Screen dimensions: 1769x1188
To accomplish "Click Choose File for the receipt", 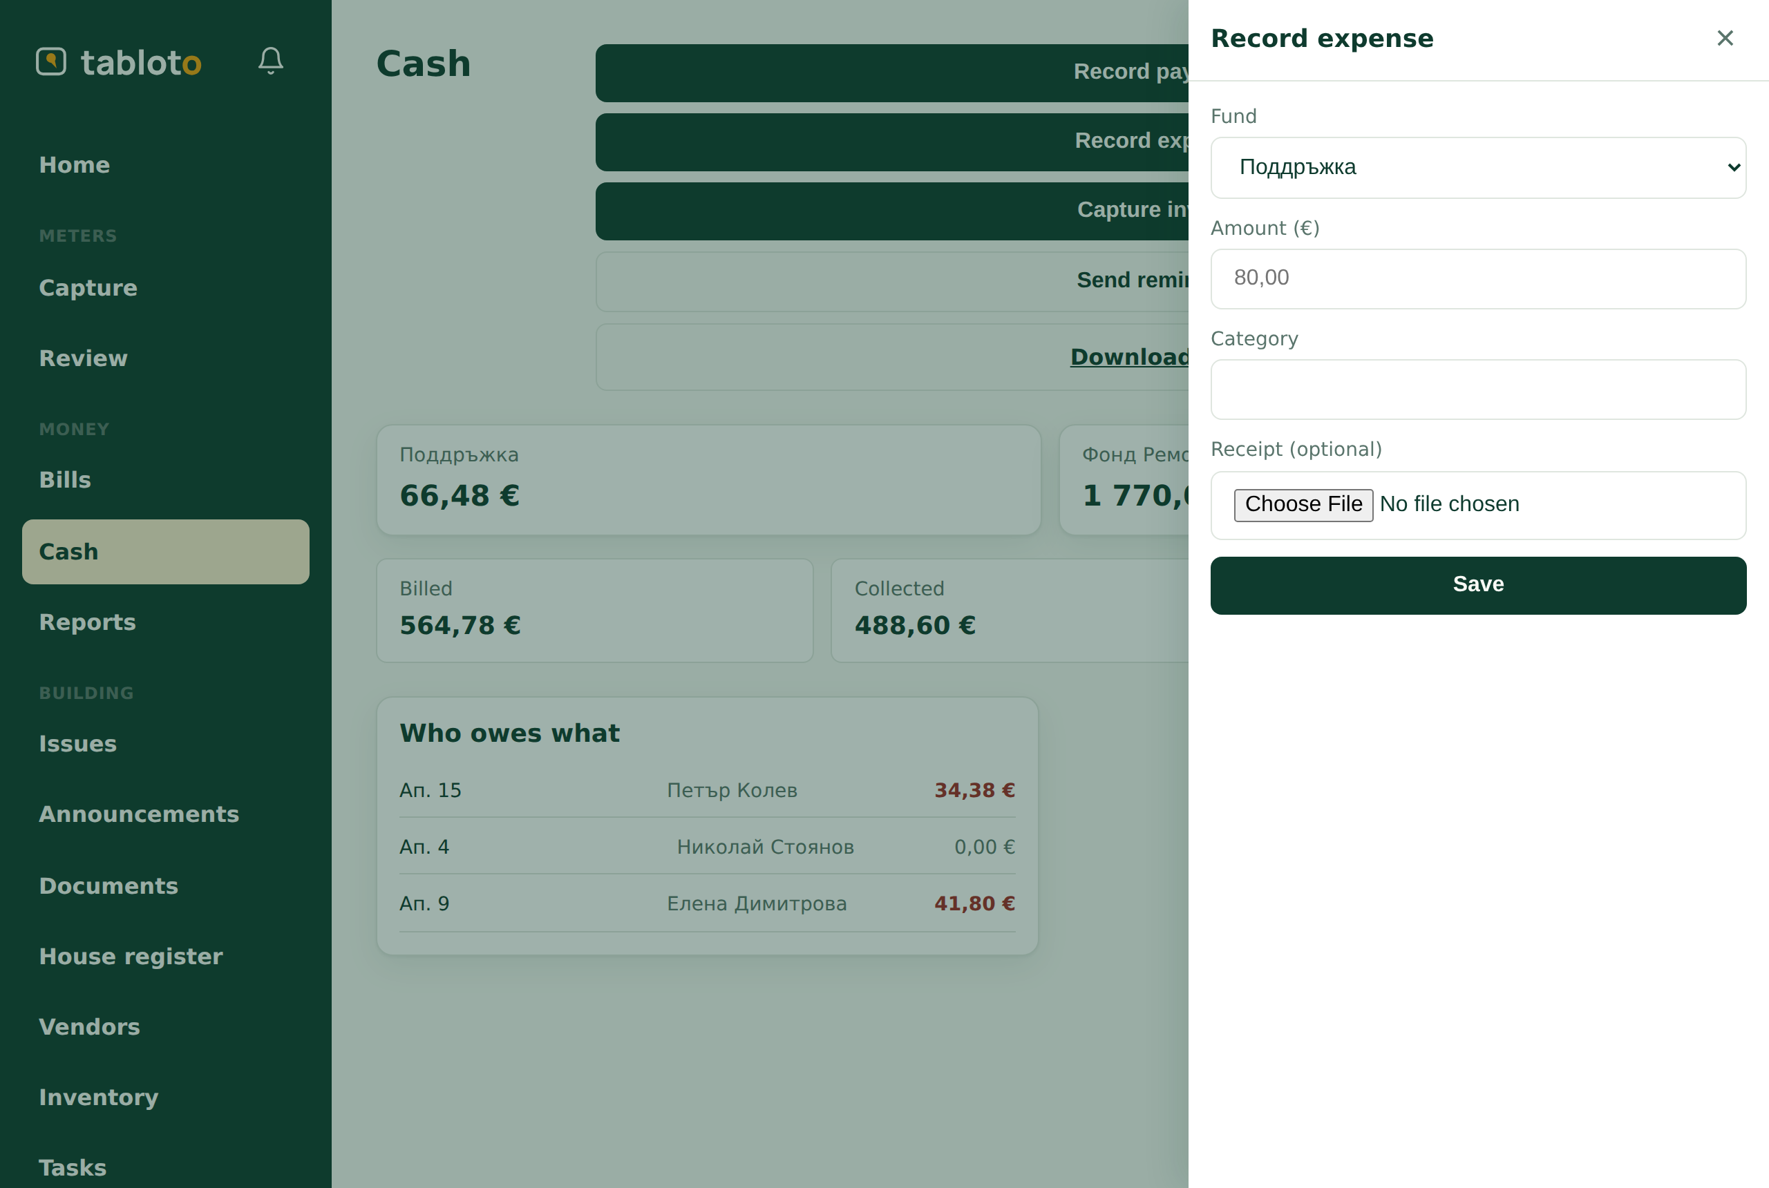I will click(1303, 505).
